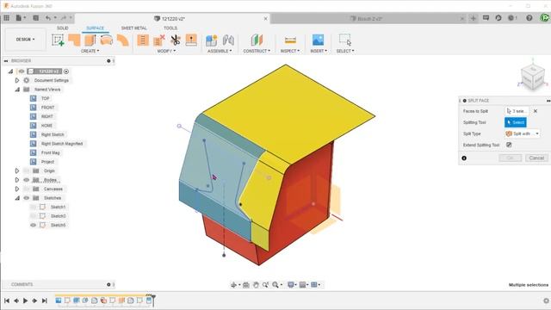Clear the Faces to Split selection
The height and width of the screenshot is (310, 551).
coord(536,111)
